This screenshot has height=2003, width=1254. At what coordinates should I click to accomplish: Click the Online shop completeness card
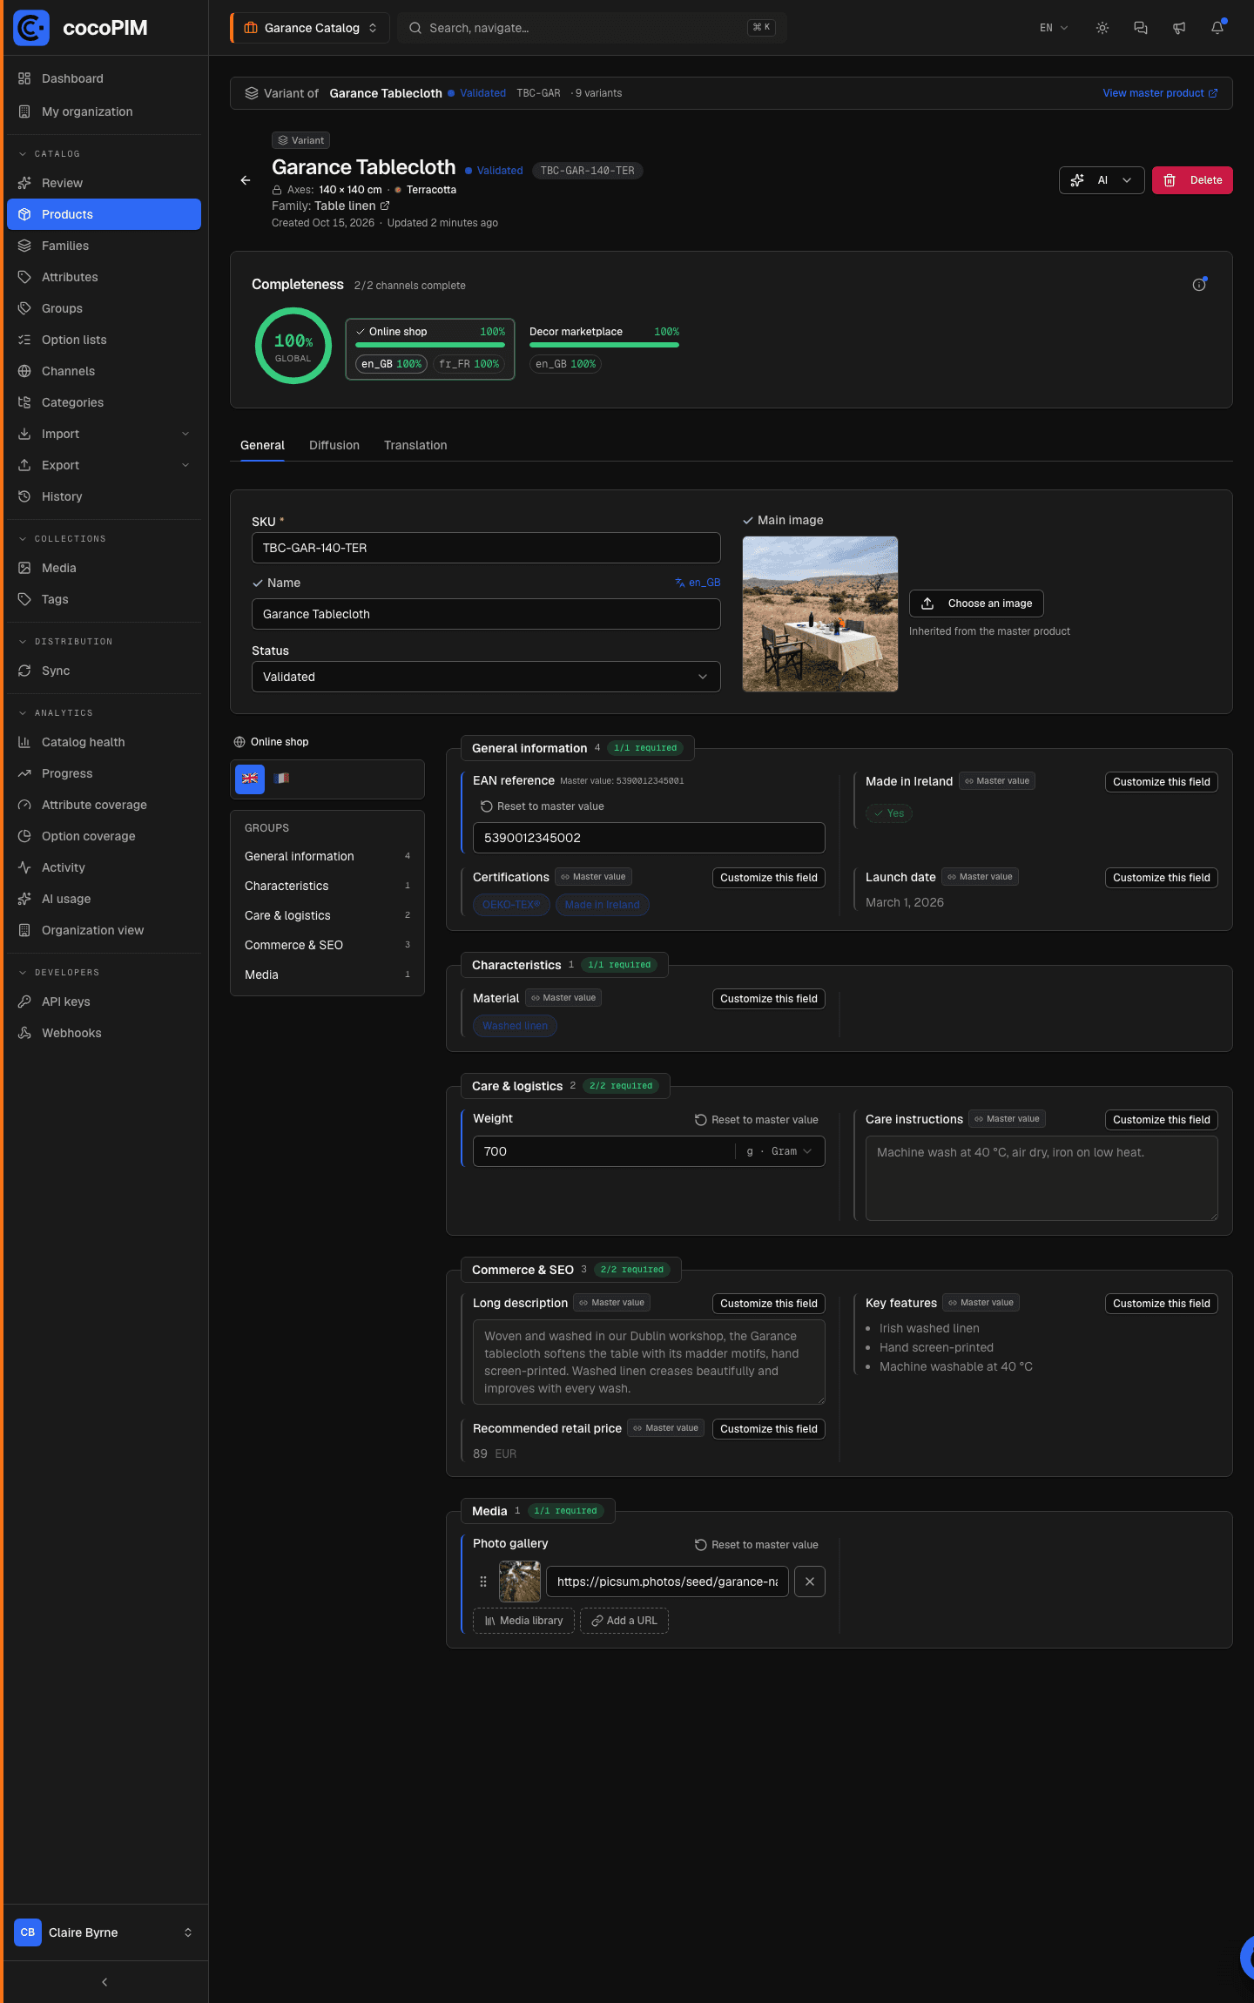click(430, 348)
